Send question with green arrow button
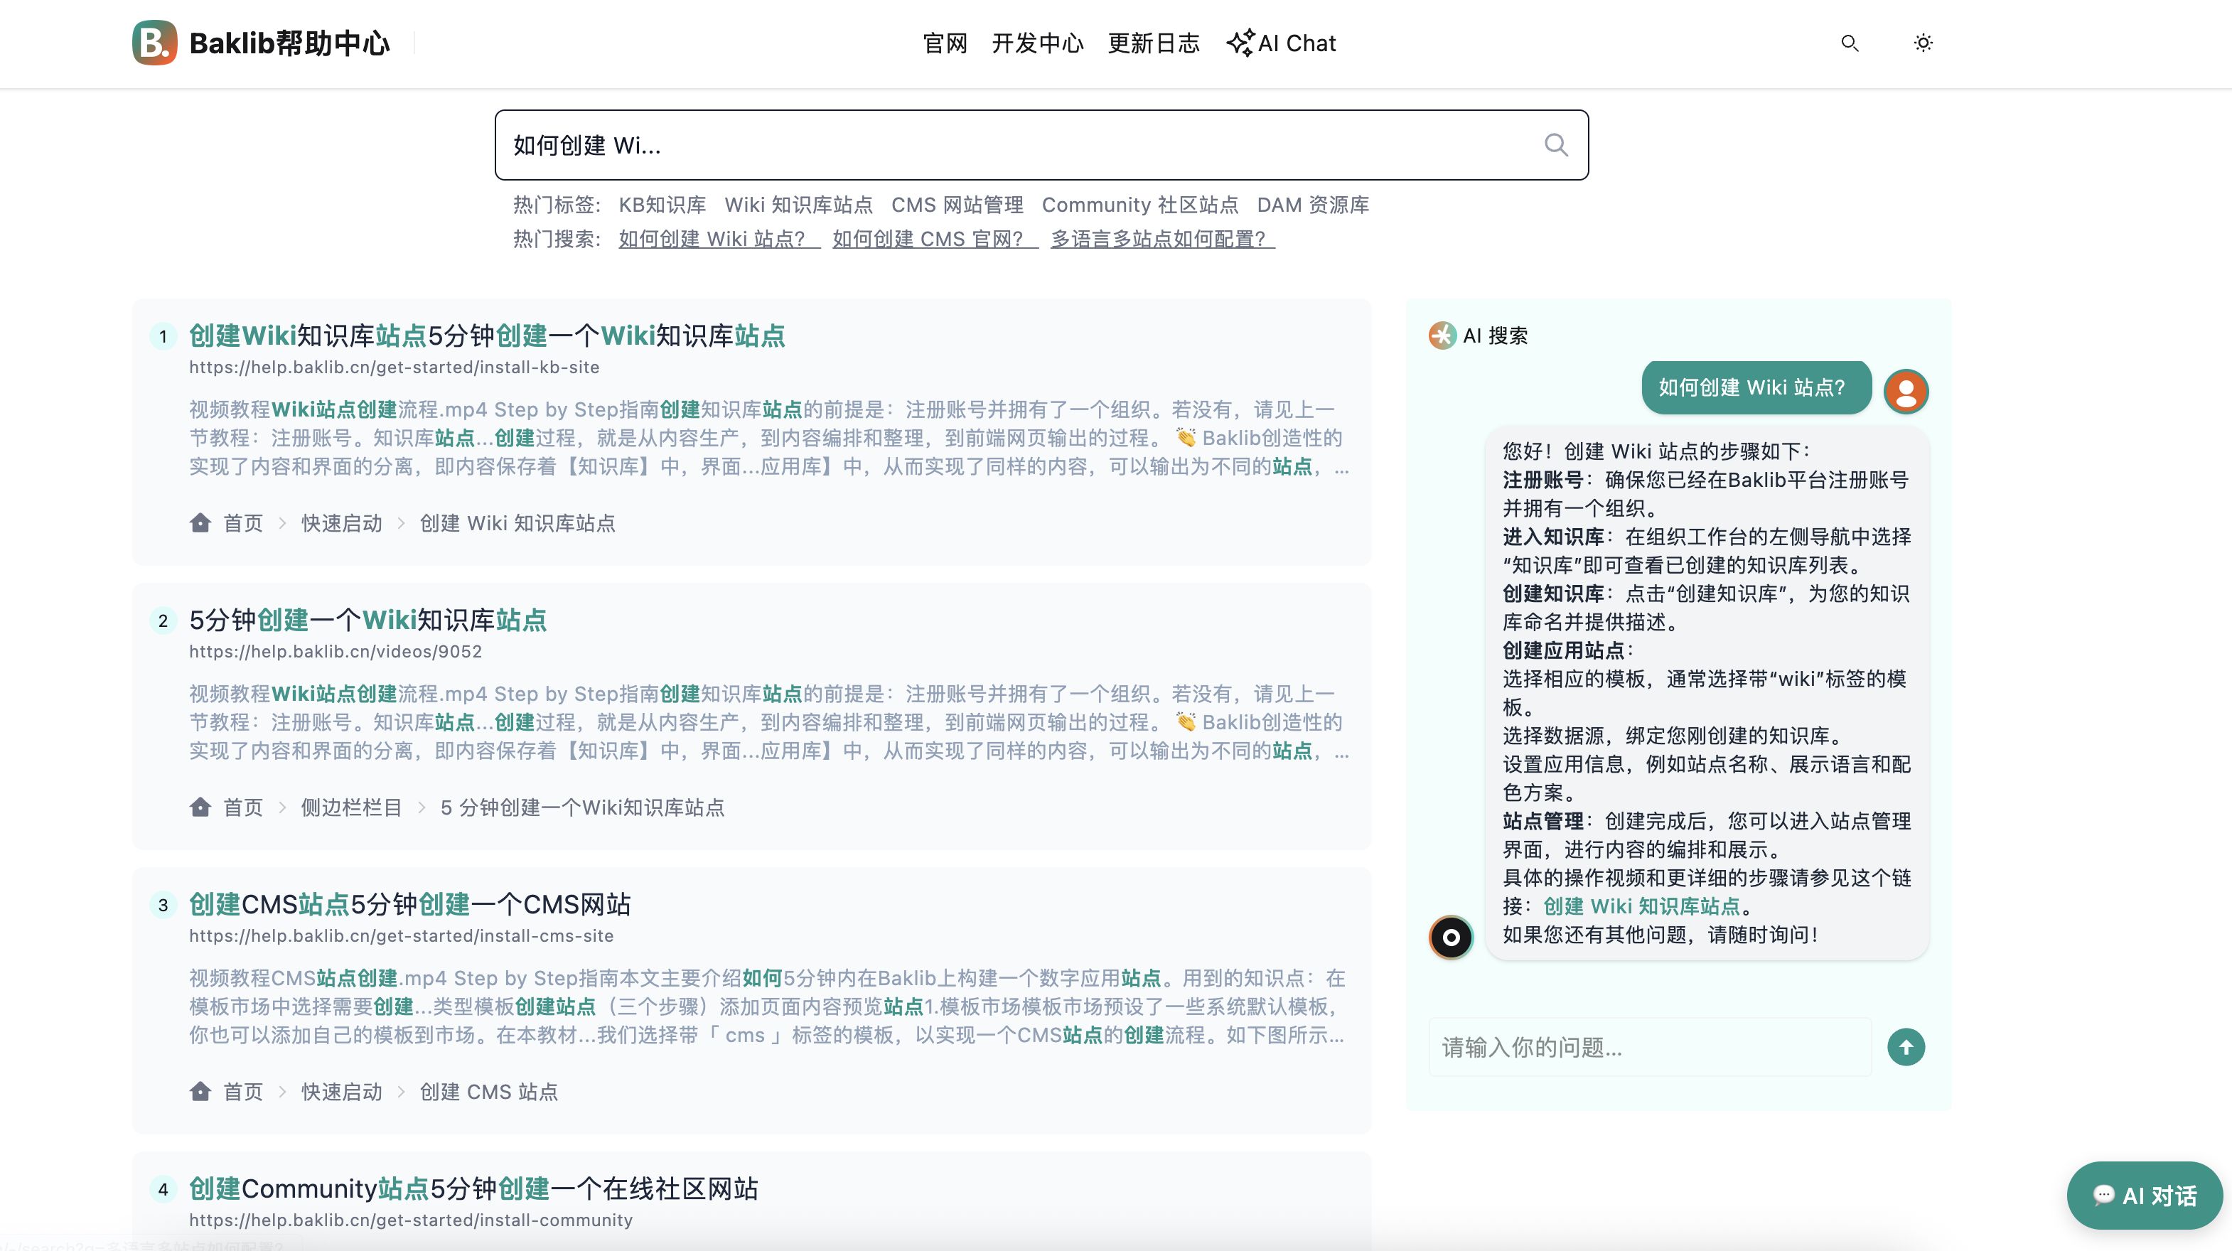The image size is (2232, 1251). [1905, 1046]
